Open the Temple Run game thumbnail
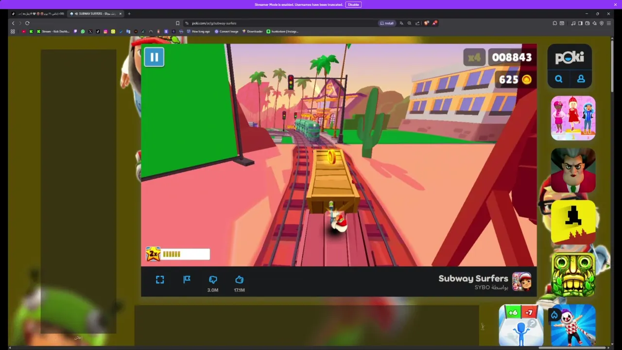622x350 pixels. 573,274
